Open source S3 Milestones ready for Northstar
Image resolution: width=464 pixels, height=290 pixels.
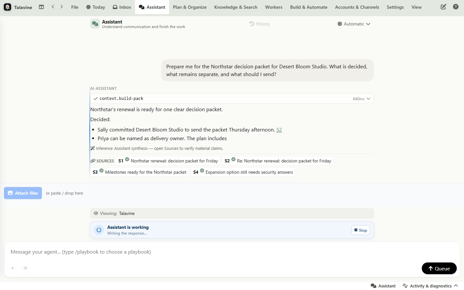140,172
